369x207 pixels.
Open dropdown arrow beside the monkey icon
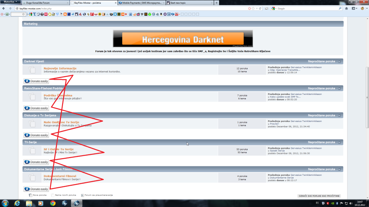tap(366, 9)
